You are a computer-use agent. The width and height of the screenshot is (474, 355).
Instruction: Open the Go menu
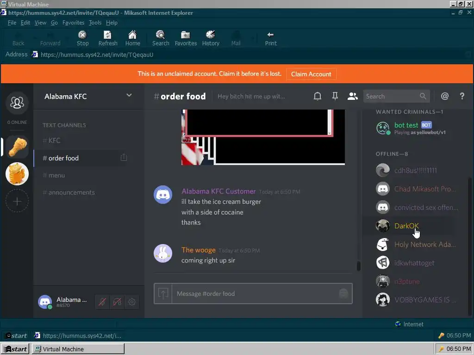click(54, 23)
